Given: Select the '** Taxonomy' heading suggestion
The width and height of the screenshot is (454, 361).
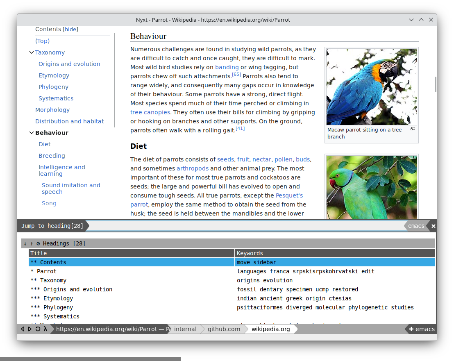Looking at the screenshot, I should (x=232, y=280).
